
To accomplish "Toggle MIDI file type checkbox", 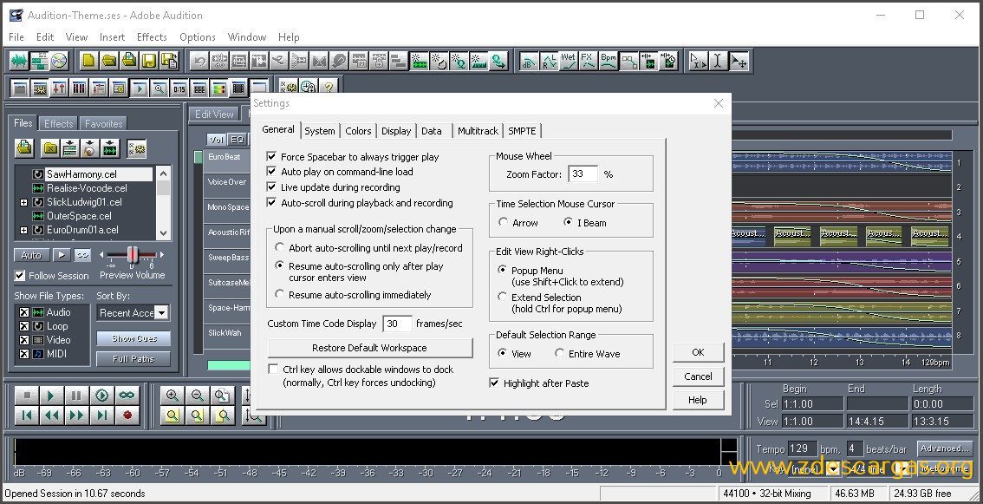I will click(x=23, y=353).
